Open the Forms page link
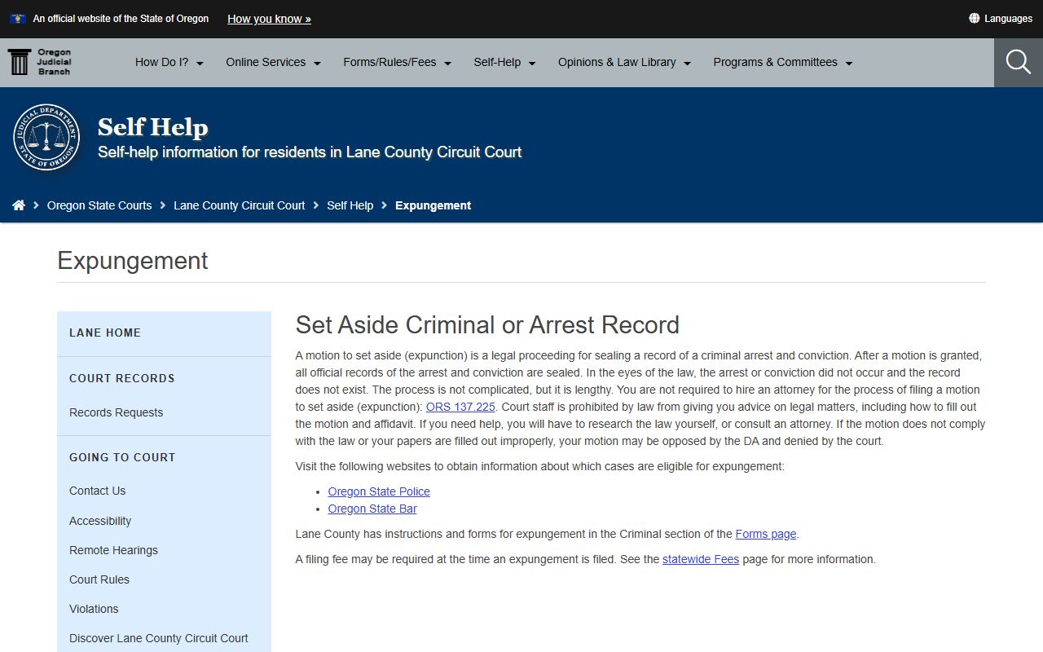 pyautogui.click(x=766, y=534)
